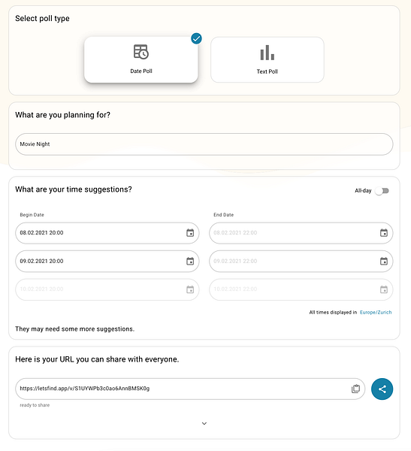Viewport: 411px width, 451px height.
Task: Click the blue checkmark on Date Poll
Action: tap(196, 38)
